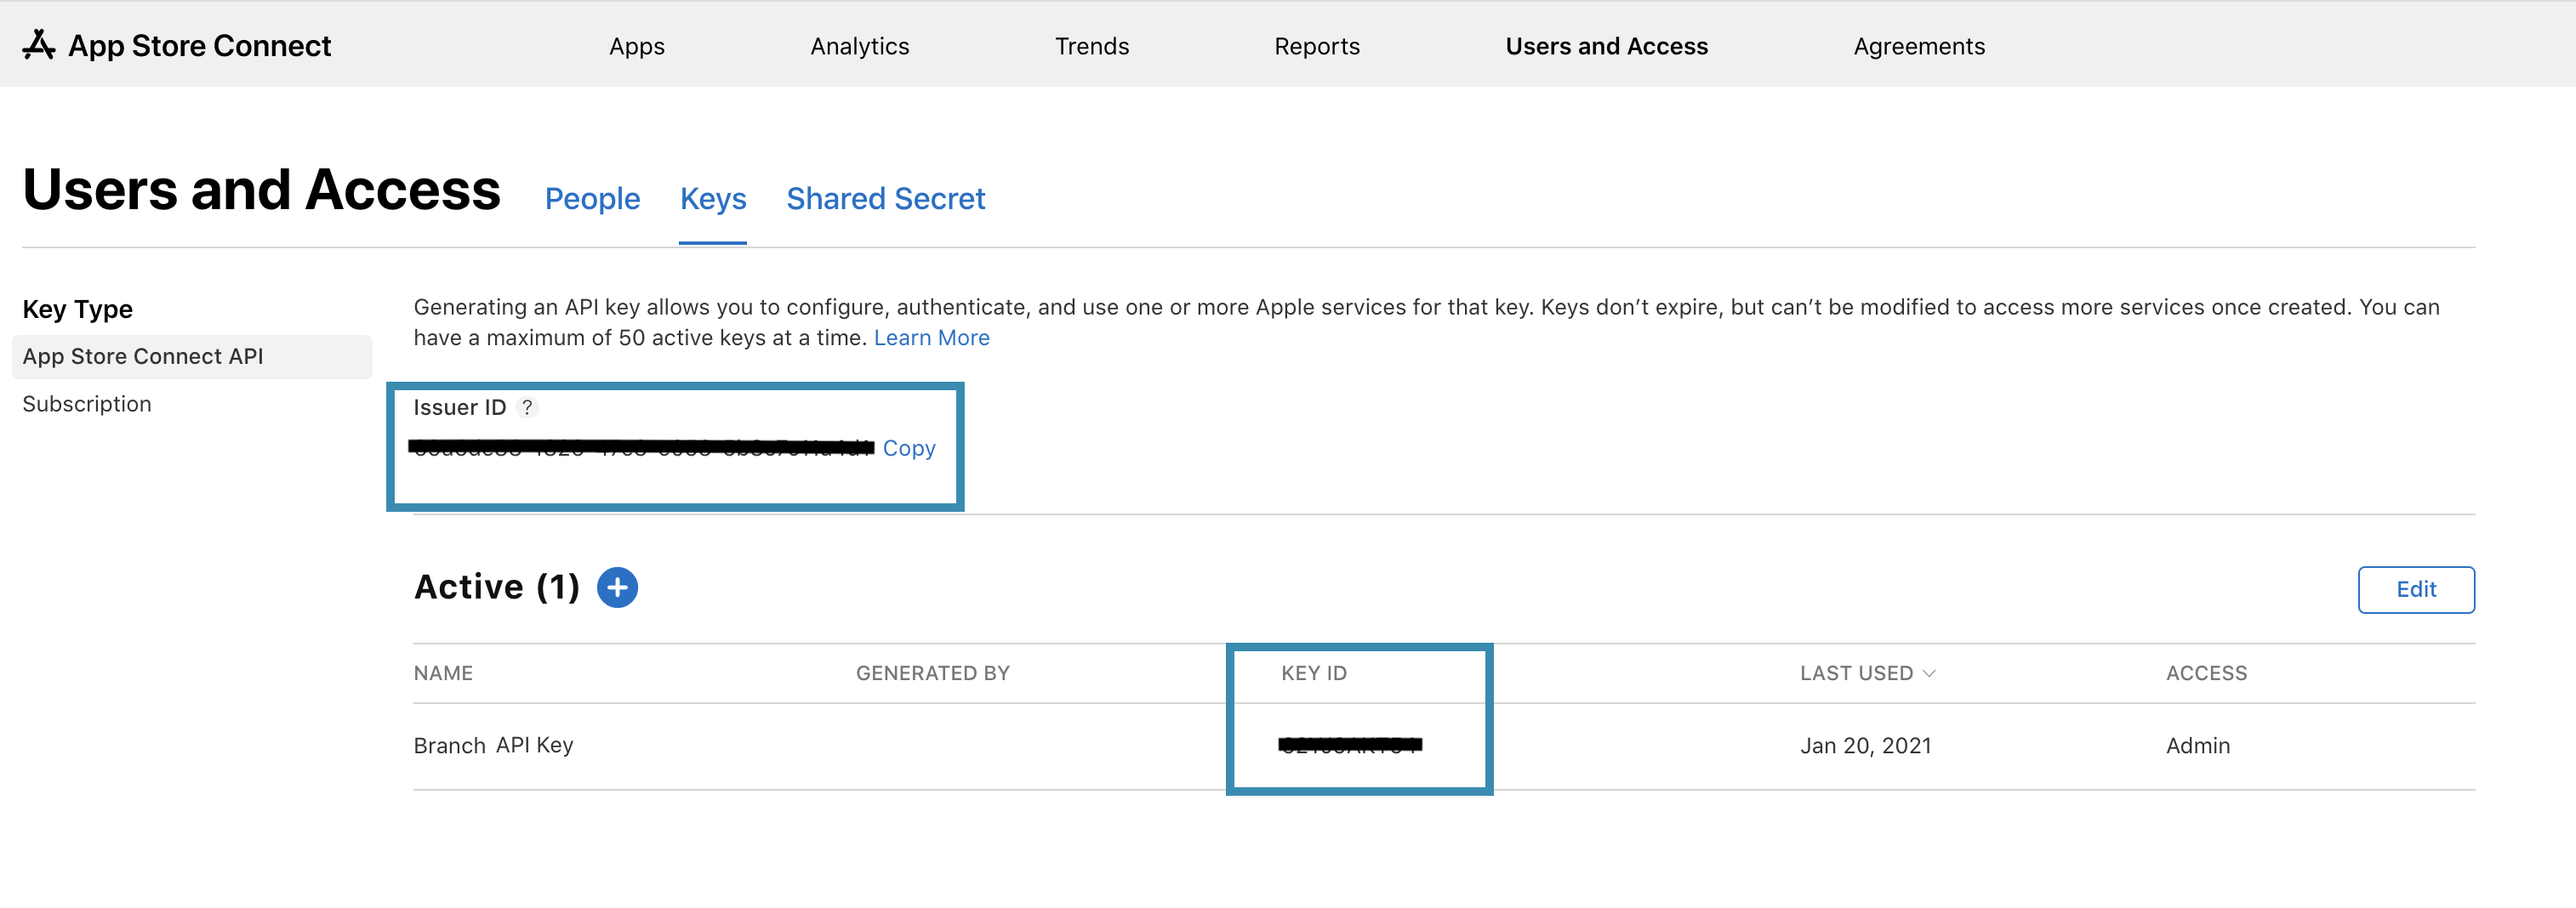Choose App Store Connect API key type
Image resolution: width=2576 pixels, height=908 pixels.
click(192, 356)
